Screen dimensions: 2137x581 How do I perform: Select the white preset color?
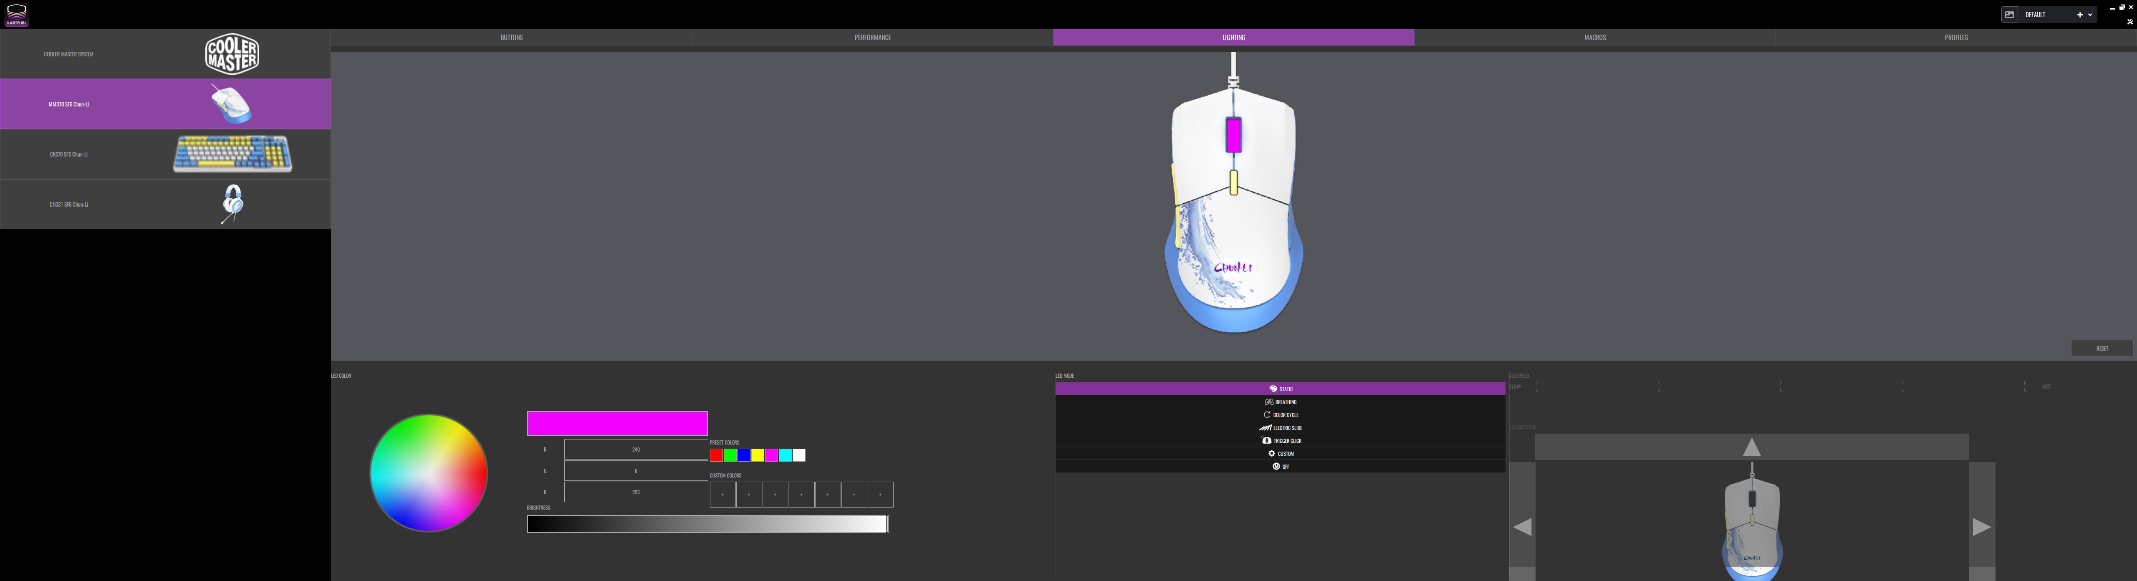point(799,455)
